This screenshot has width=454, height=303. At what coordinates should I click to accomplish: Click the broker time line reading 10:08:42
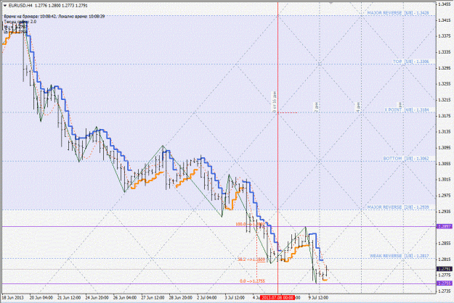tap(54, 17)
